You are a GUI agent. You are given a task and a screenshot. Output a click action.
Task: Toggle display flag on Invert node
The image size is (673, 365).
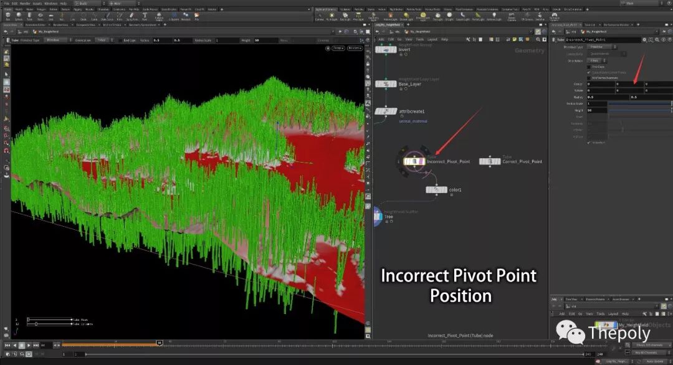pyautogui.click(x=394, y=50)
